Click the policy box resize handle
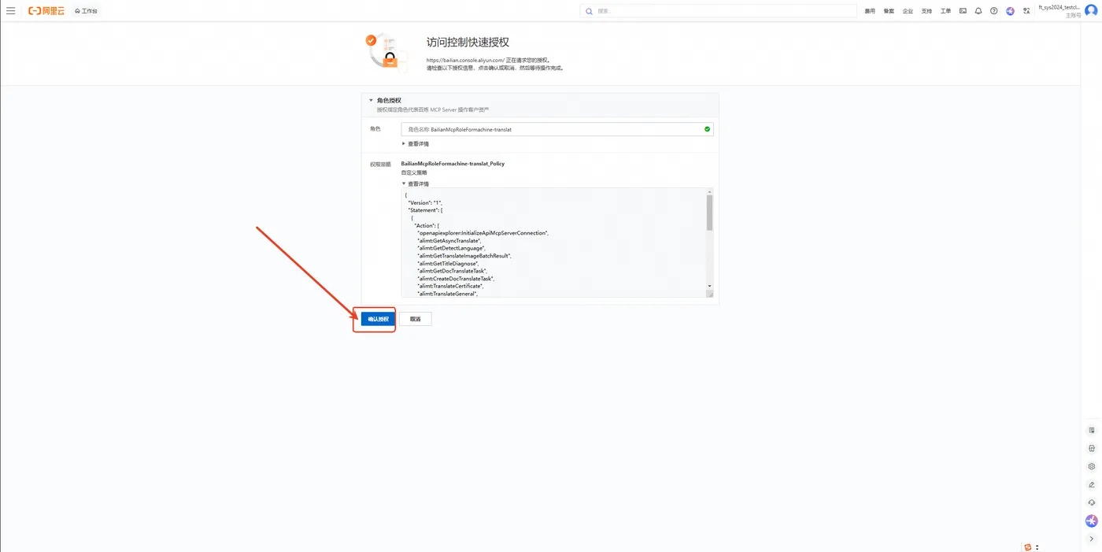The image size is (1102, 552). coord(709,294)
